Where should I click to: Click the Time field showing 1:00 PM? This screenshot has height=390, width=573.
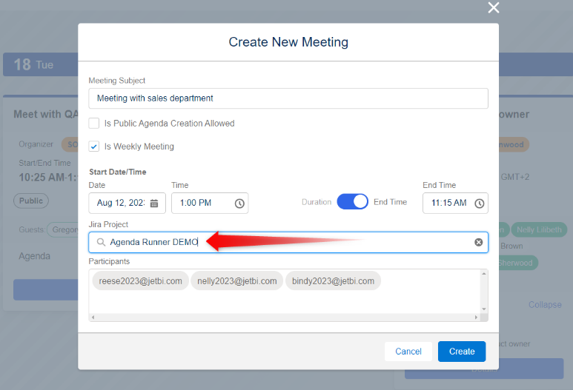coord(210,203)
